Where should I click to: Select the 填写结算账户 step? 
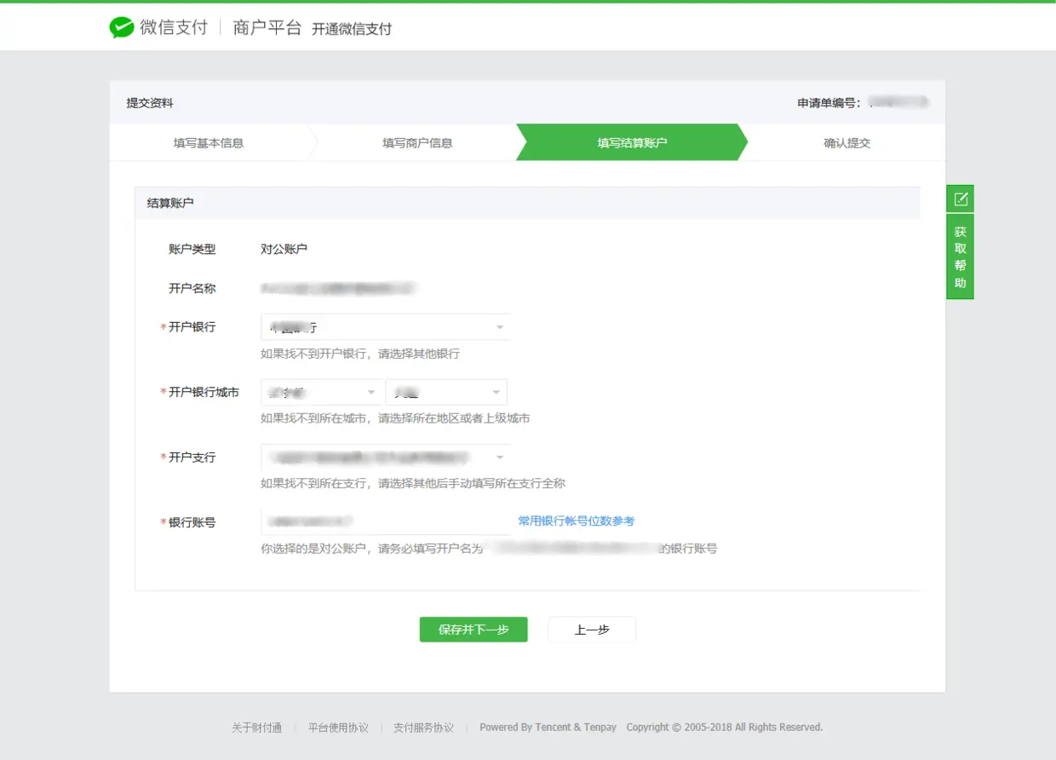[632, 143]
